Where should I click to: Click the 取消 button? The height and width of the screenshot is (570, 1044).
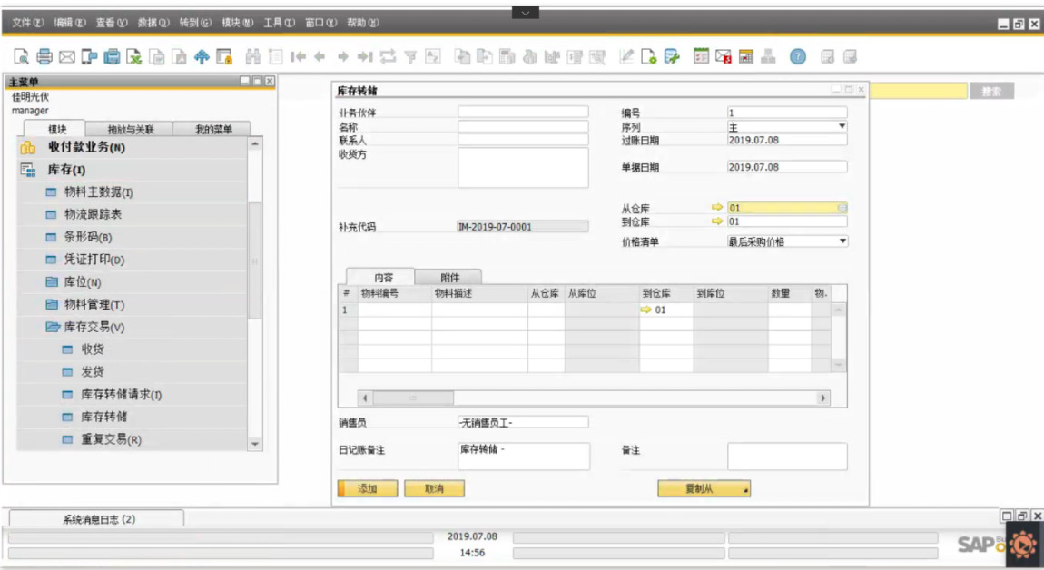tap(434, 488)
